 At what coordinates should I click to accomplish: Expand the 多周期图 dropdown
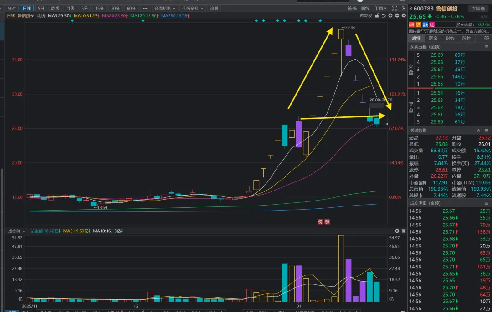pyautogui.click(x=165, y=9)
